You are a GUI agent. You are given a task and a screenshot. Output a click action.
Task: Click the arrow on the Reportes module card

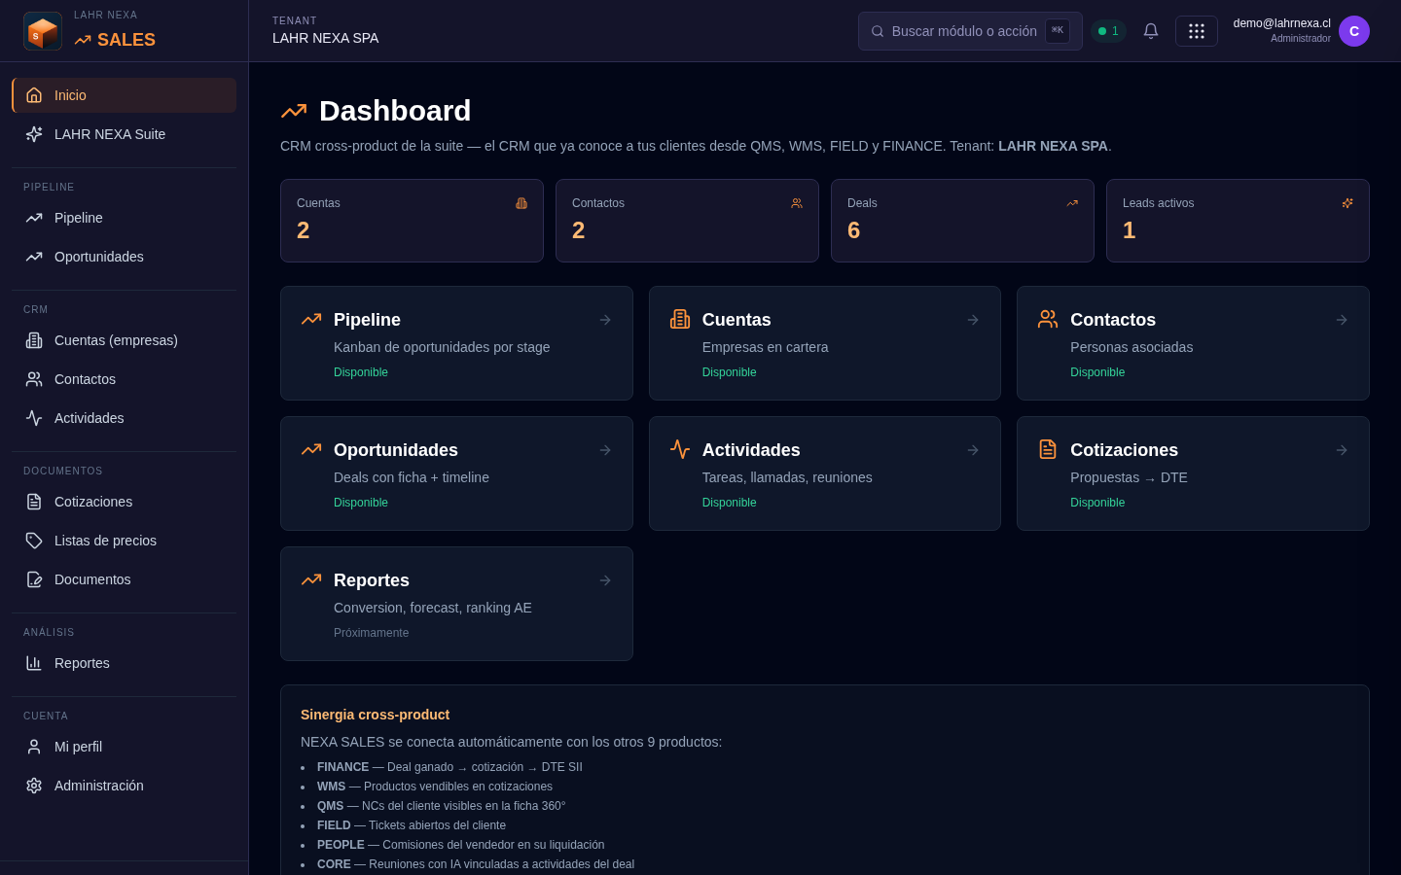point(605,580)
